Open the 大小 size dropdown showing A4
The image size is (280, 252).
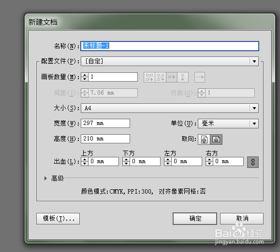click(x=169, y=108)
